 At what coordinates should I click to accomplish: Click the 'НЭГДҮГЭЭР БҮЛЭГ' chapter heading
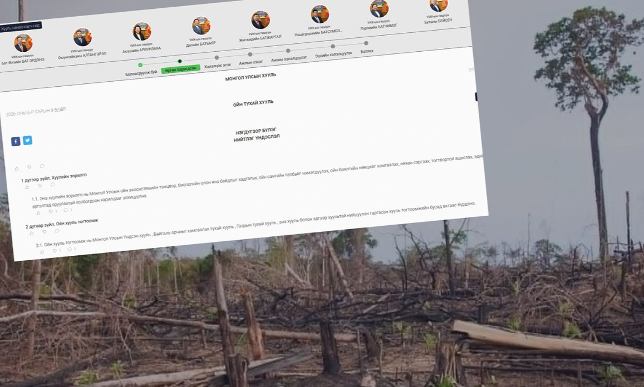[256, 131]
